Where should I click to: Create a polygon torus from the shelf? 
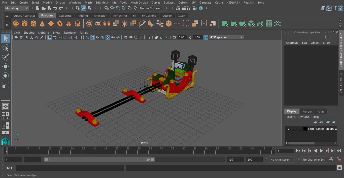[60, 24]
